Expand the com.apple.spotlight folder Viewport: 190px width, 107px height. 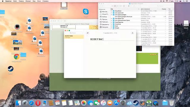(x=112, y=15)
